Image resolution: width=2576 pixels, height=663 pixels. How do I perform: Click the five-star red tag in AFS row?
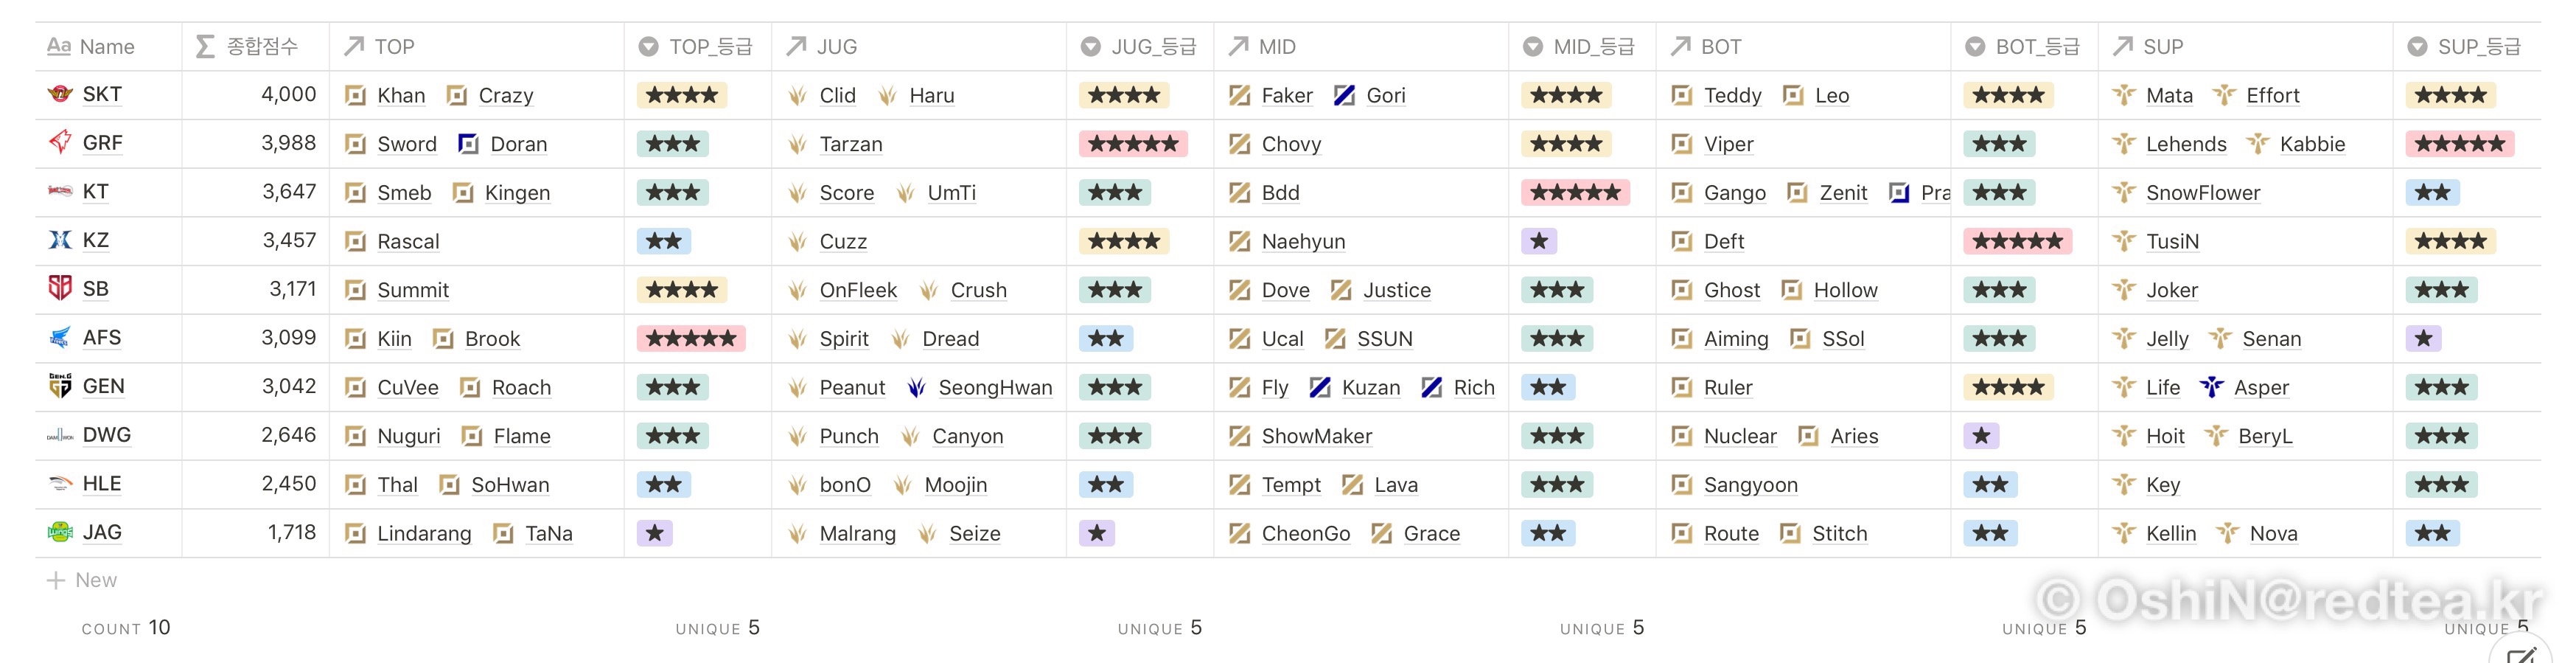pyautogui.click(x=691, y=338)
